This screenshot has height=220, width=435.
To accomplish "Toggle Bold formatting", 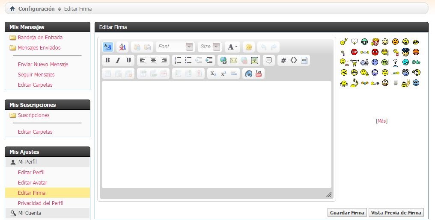I will click(107, 60).
